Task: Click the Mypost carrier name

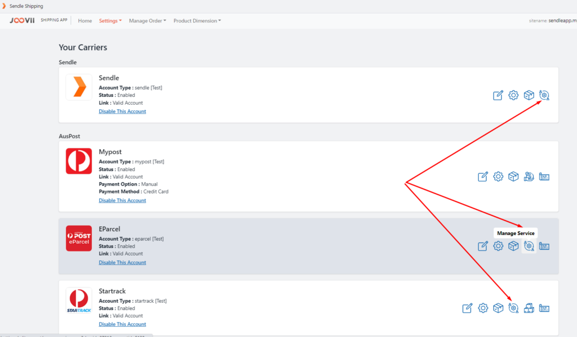Action: coord(110,152)
